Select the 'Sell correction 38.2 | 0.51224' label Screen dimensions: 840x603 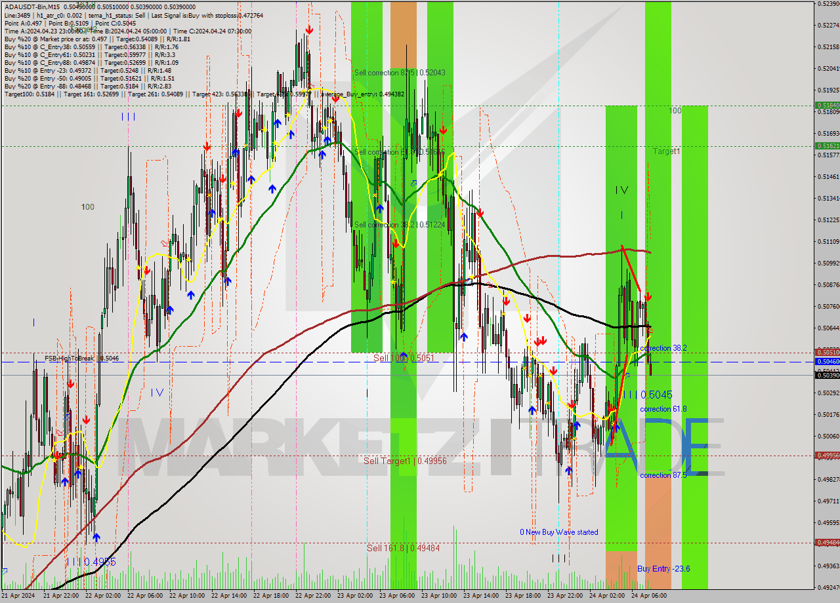point(400,225)
